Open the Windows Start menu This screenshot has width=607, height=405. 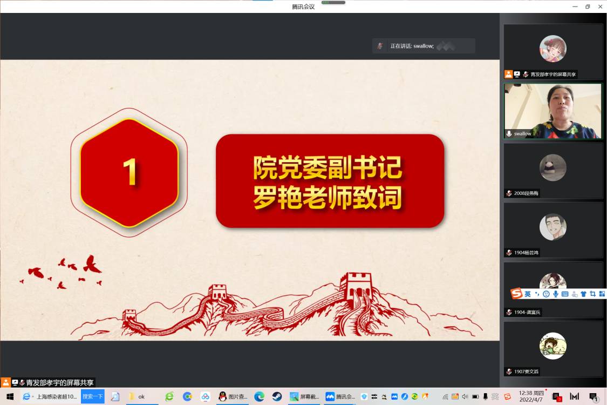coord(10,396)
